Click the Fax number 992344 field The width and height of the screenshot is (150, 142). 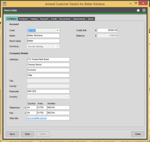(x=58, y=113)
